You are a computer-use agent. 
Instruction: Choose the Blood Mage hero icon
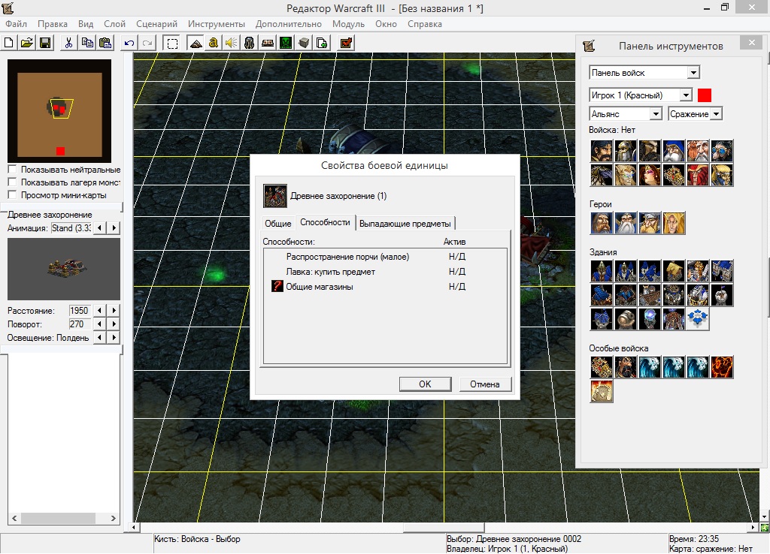[674, 223]
